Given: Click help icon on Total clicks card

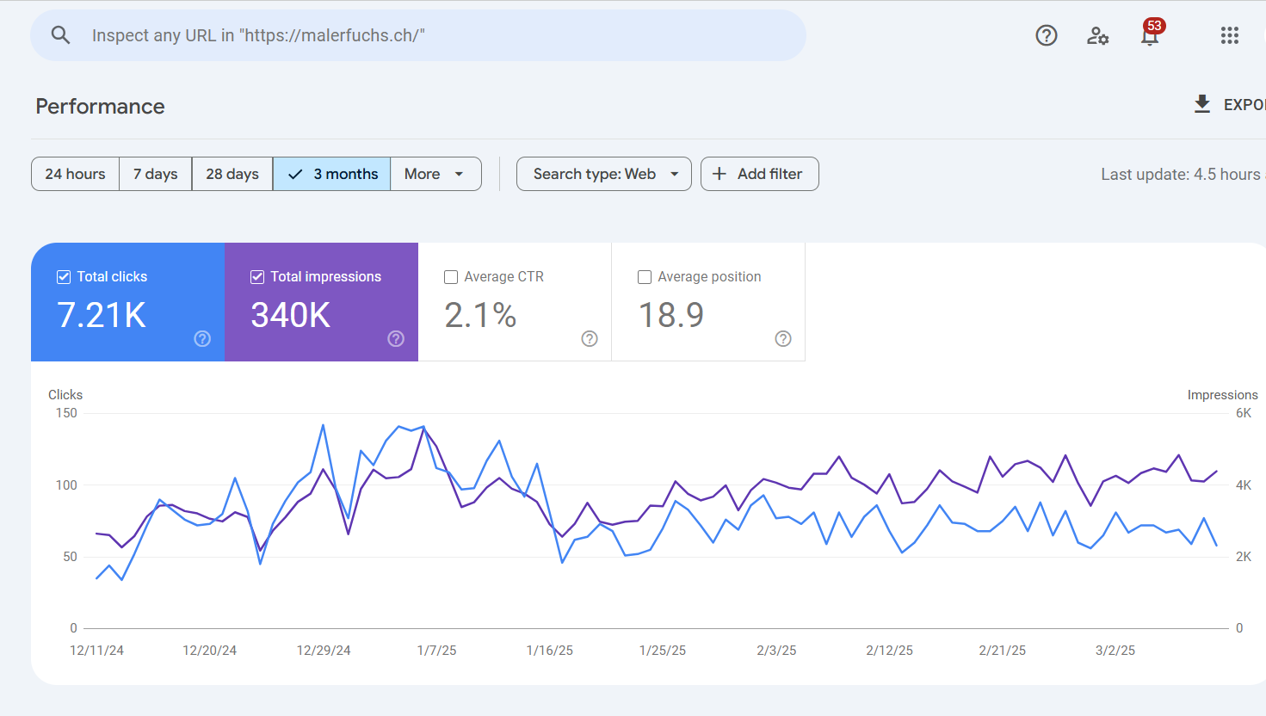Looking at the screenshot, I should coord(202,338).
